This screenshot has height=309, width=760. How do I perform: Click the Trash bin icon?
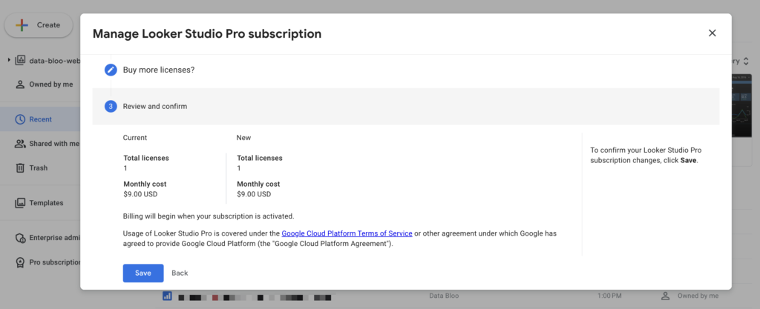[20, 167]
